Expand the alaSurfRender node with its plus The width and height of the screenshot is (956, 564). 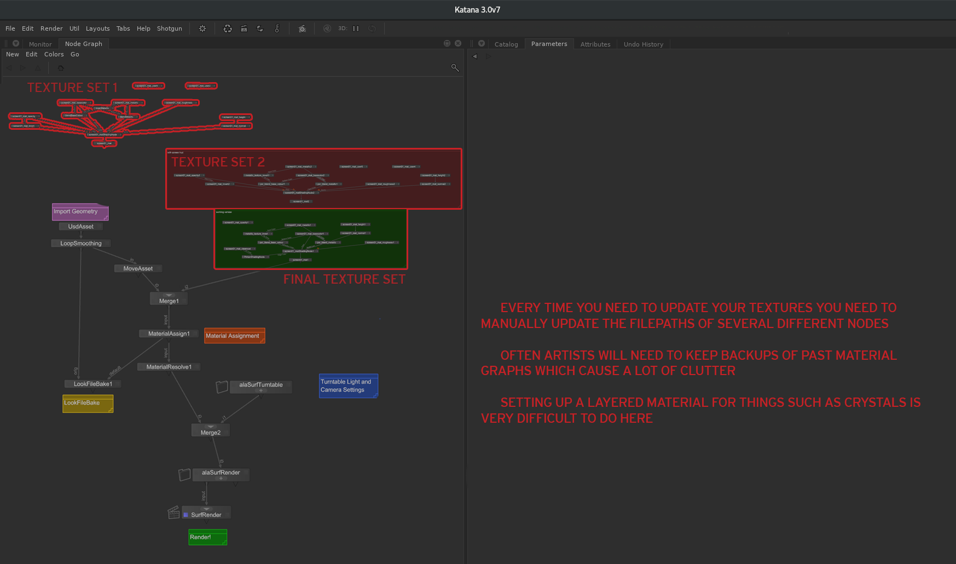coord(221,479)
